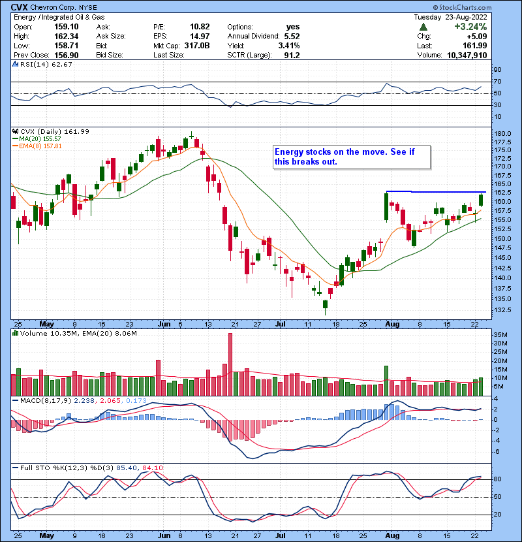The height and width of the screenshot is (542, 522).
Task: Click the 180.0 price axis label
Action: 502,133
